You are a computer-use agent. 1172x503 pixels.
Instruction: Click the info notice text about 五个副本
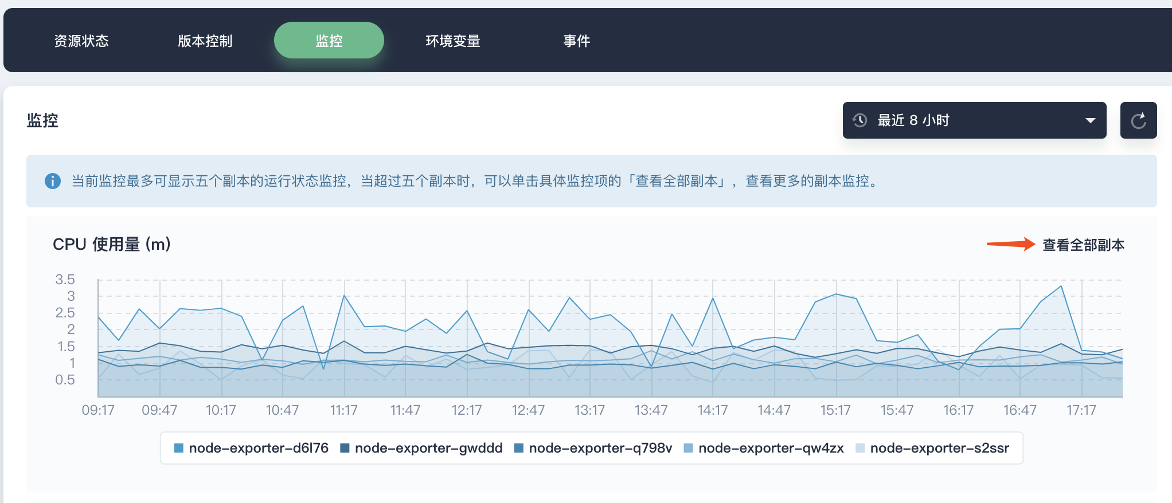pyautogui.click(x=476, y=181)
